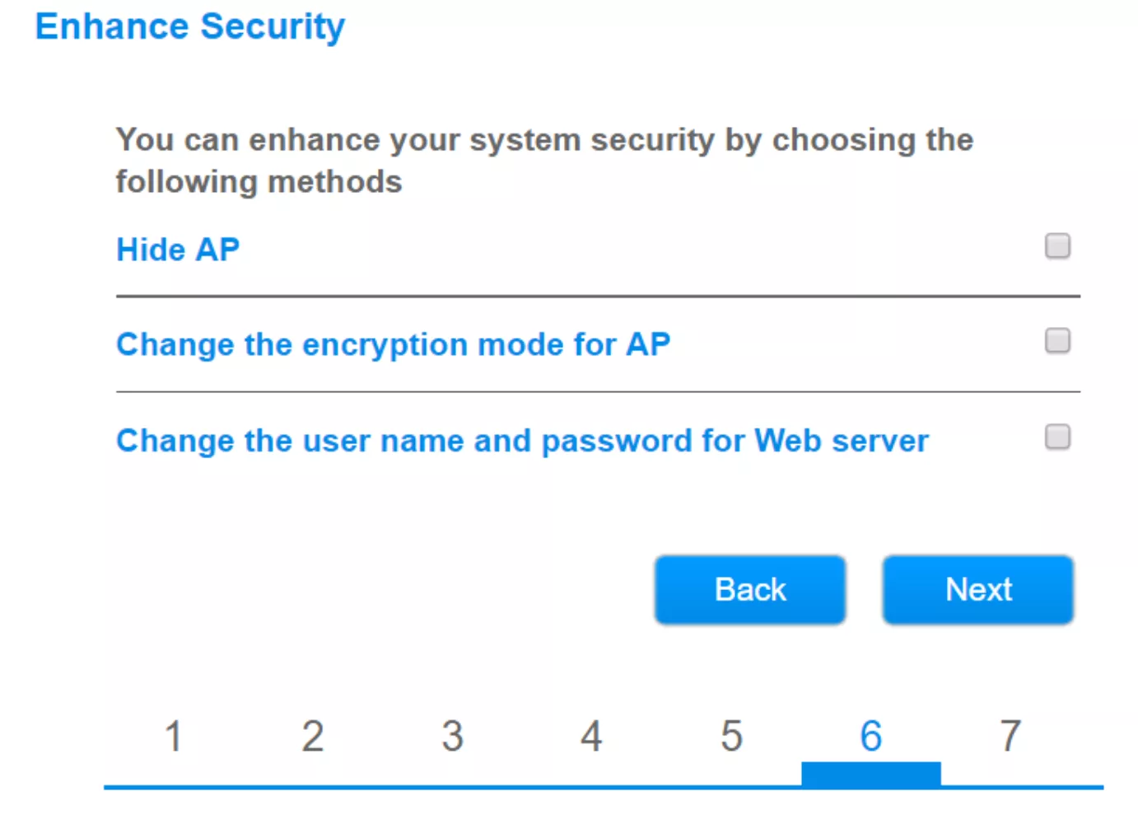Enable the Hide AP checkbox

(1057, 246)
